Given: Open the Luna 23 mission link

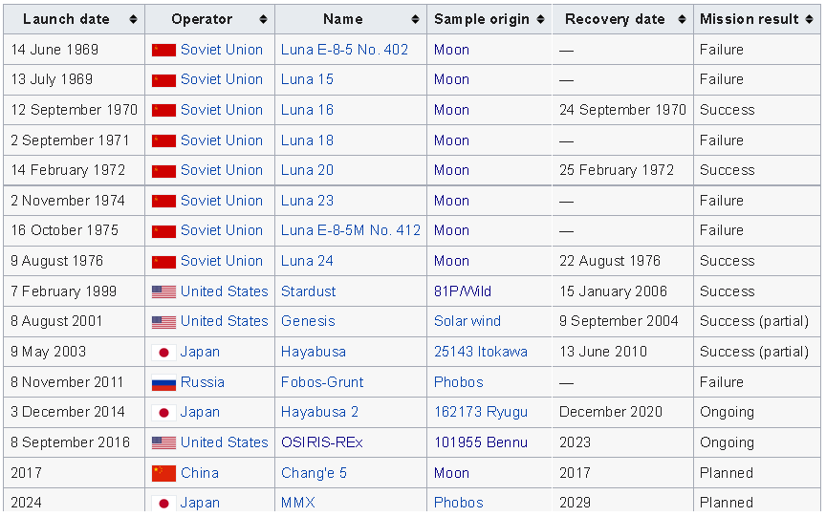Looking at the screenshot, I should (x=307, y=201).
